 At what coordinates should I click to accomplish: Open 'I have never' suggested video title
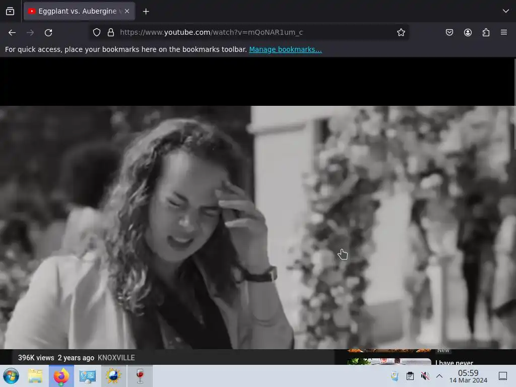[454, 362]
